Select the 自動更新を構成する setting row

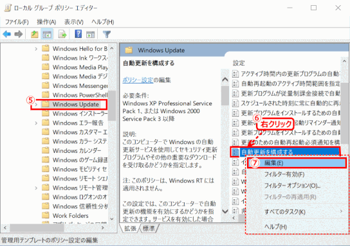[285, 152]
